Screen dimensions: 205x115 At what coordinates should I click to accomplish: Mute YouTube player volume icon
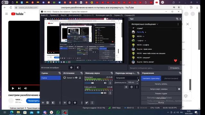(26, 88)
